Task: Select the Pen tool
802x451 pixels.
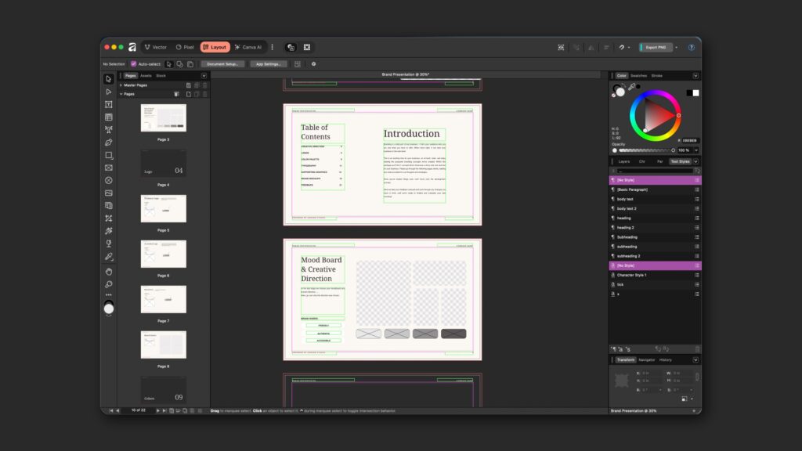Action: pyautogui.click(x=108, y=143)
